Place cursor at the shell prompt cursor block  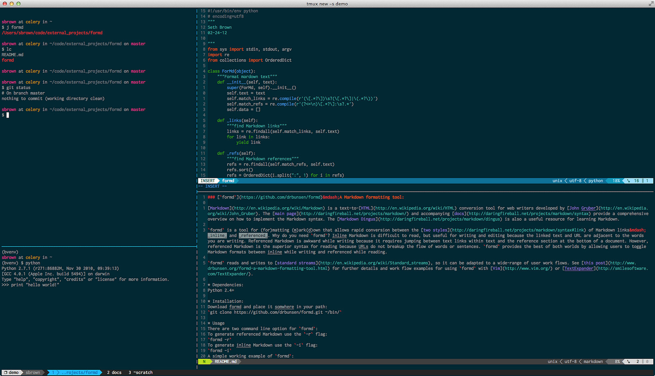pyautogui.click(x=7, y=115)
